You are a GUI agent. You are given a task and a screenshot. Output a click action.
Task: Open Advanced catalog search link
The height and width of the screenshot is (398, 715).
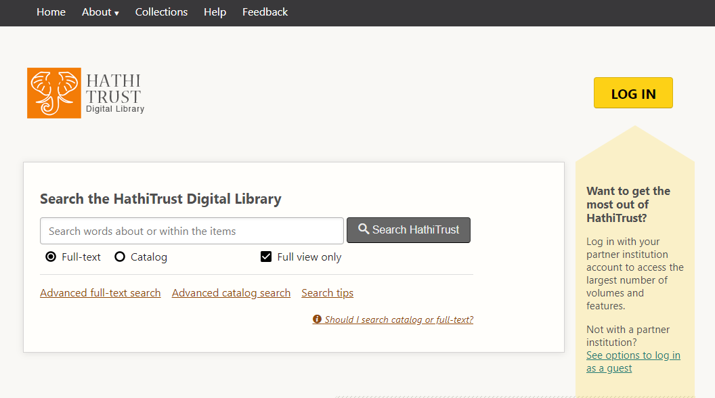(231, 292)
